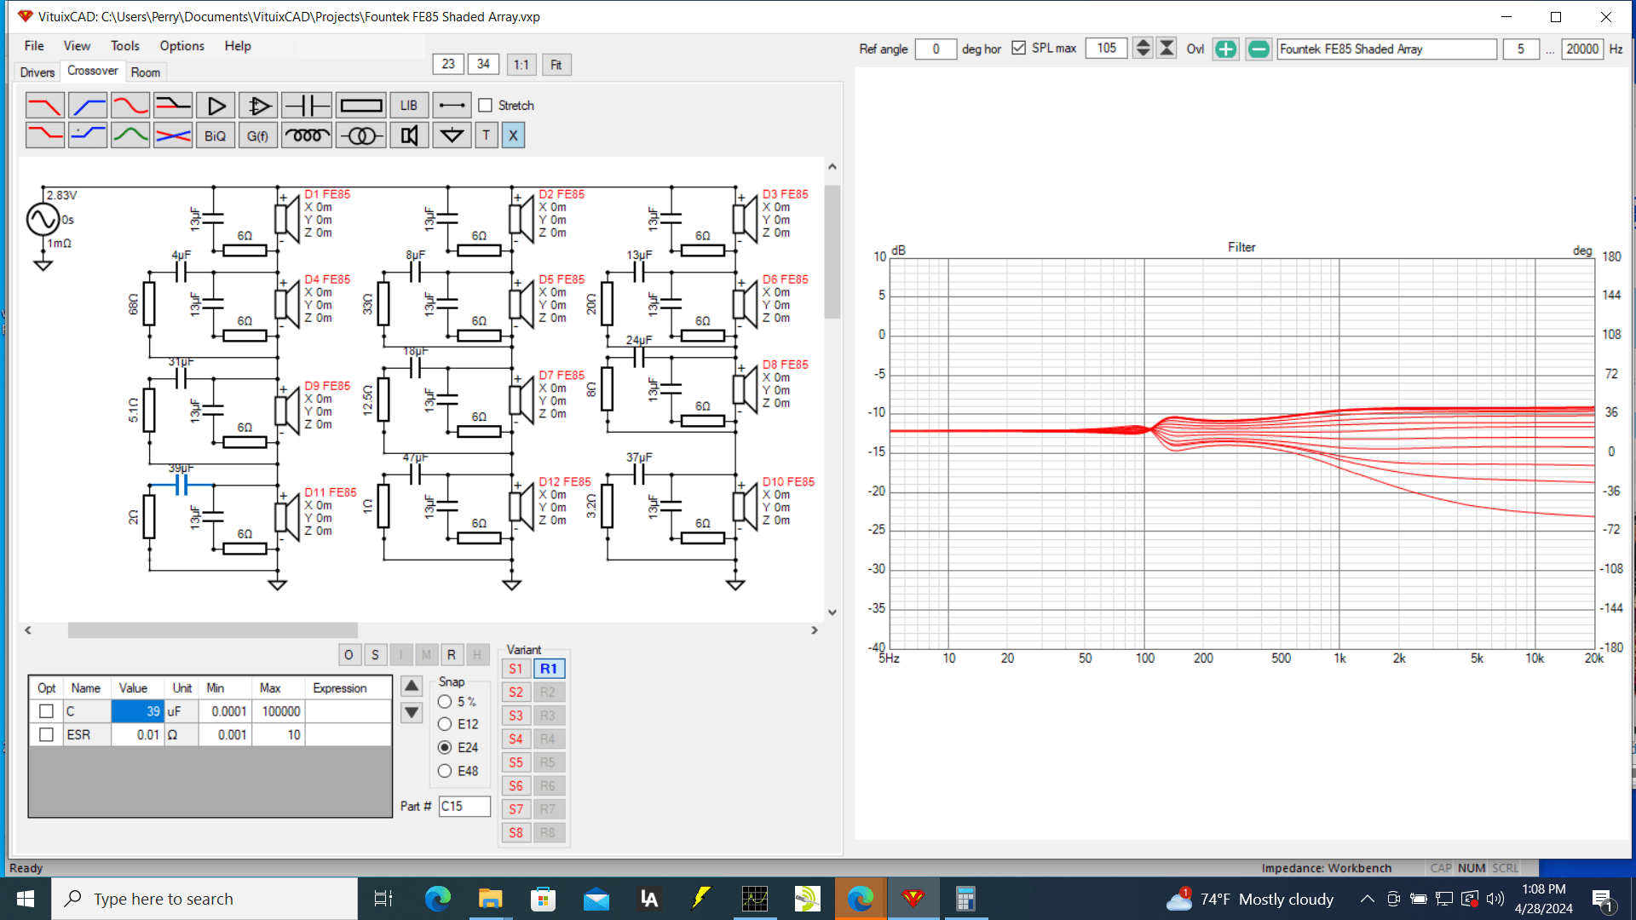Switch to the Room tab
Viewport: 1636px width, 920px height.
tap(146, 72)
